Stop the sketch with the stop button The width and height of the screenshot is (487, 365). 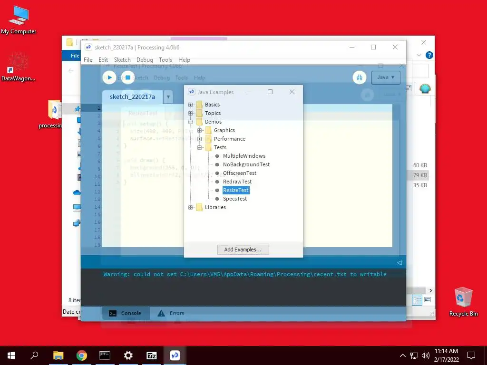(127, 77)
